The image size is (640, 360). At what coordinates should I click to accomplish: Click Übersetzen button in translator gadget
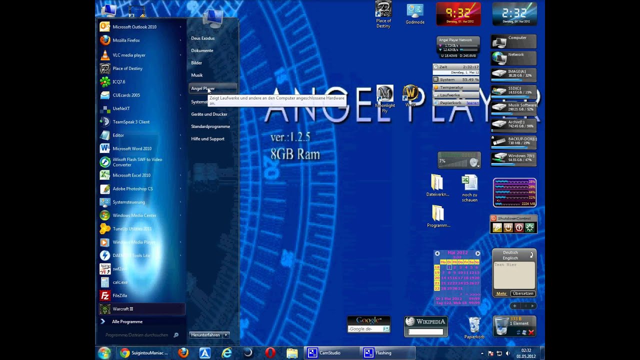click(523, 293)
